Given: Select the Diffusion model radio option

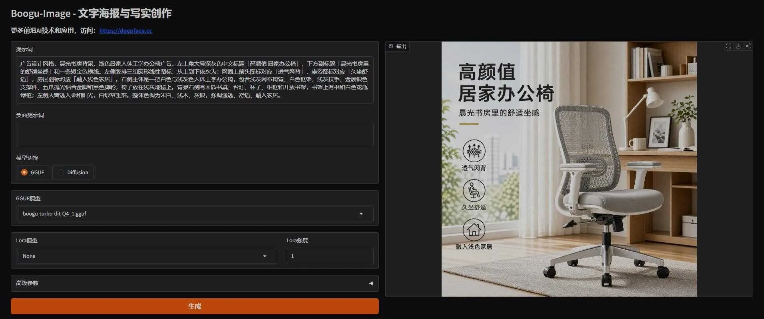Looking at the screenshot, I should [73, 172].
